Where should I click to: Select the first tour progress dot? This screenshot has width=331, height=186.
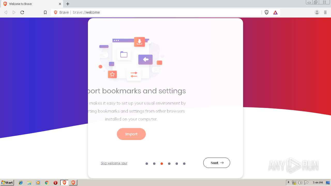(147, 164)
